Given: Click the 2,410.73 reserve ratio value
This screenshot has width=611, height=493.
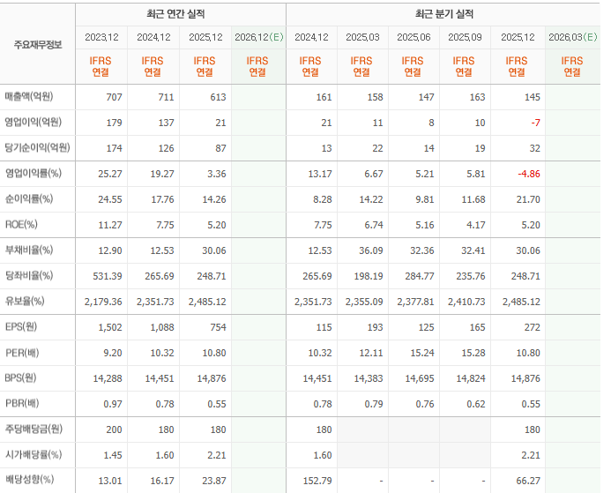Looking at the screenshot, I should pos(466,302).
